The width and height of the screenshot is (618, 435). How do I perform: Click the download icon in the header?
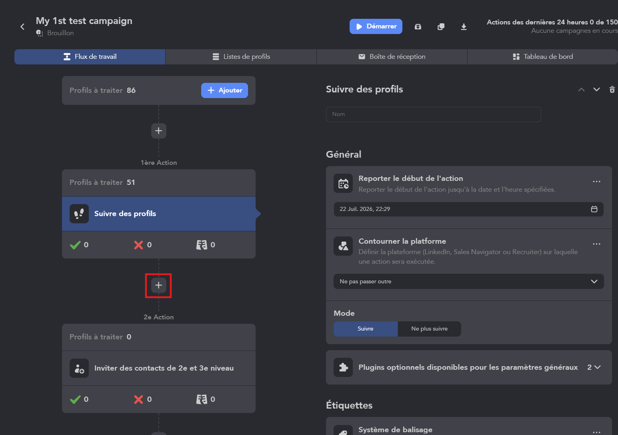(464, 27)
